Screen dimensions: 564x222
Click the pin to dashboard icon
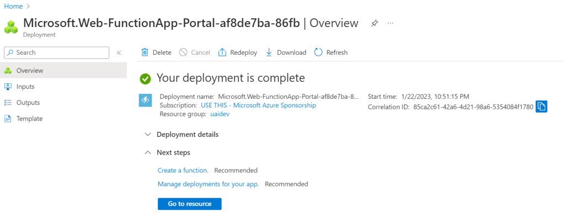(375, 23)
